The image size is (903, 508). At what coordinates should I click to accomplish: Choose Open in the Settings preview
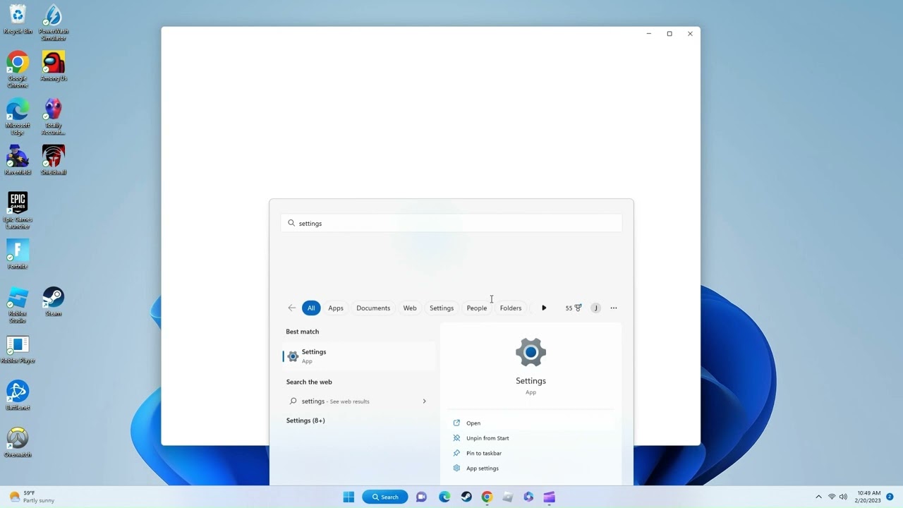pyautogui.click(x=531, y=423)
